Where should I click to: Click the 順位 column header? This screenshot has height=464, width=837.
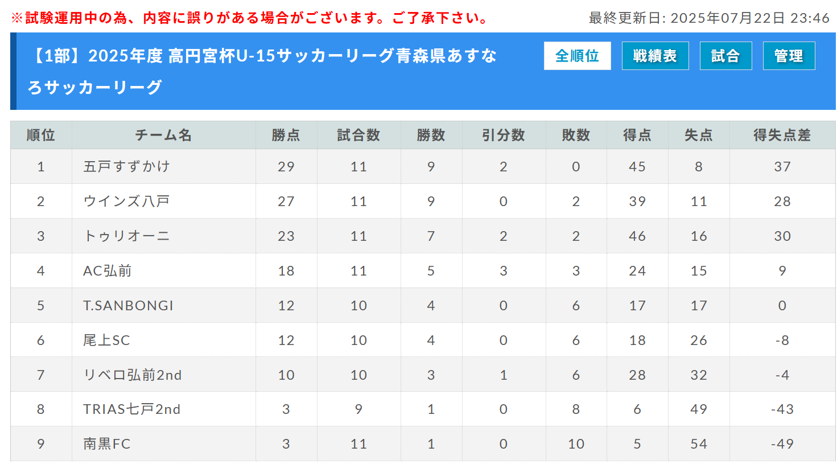pos(41,135)
